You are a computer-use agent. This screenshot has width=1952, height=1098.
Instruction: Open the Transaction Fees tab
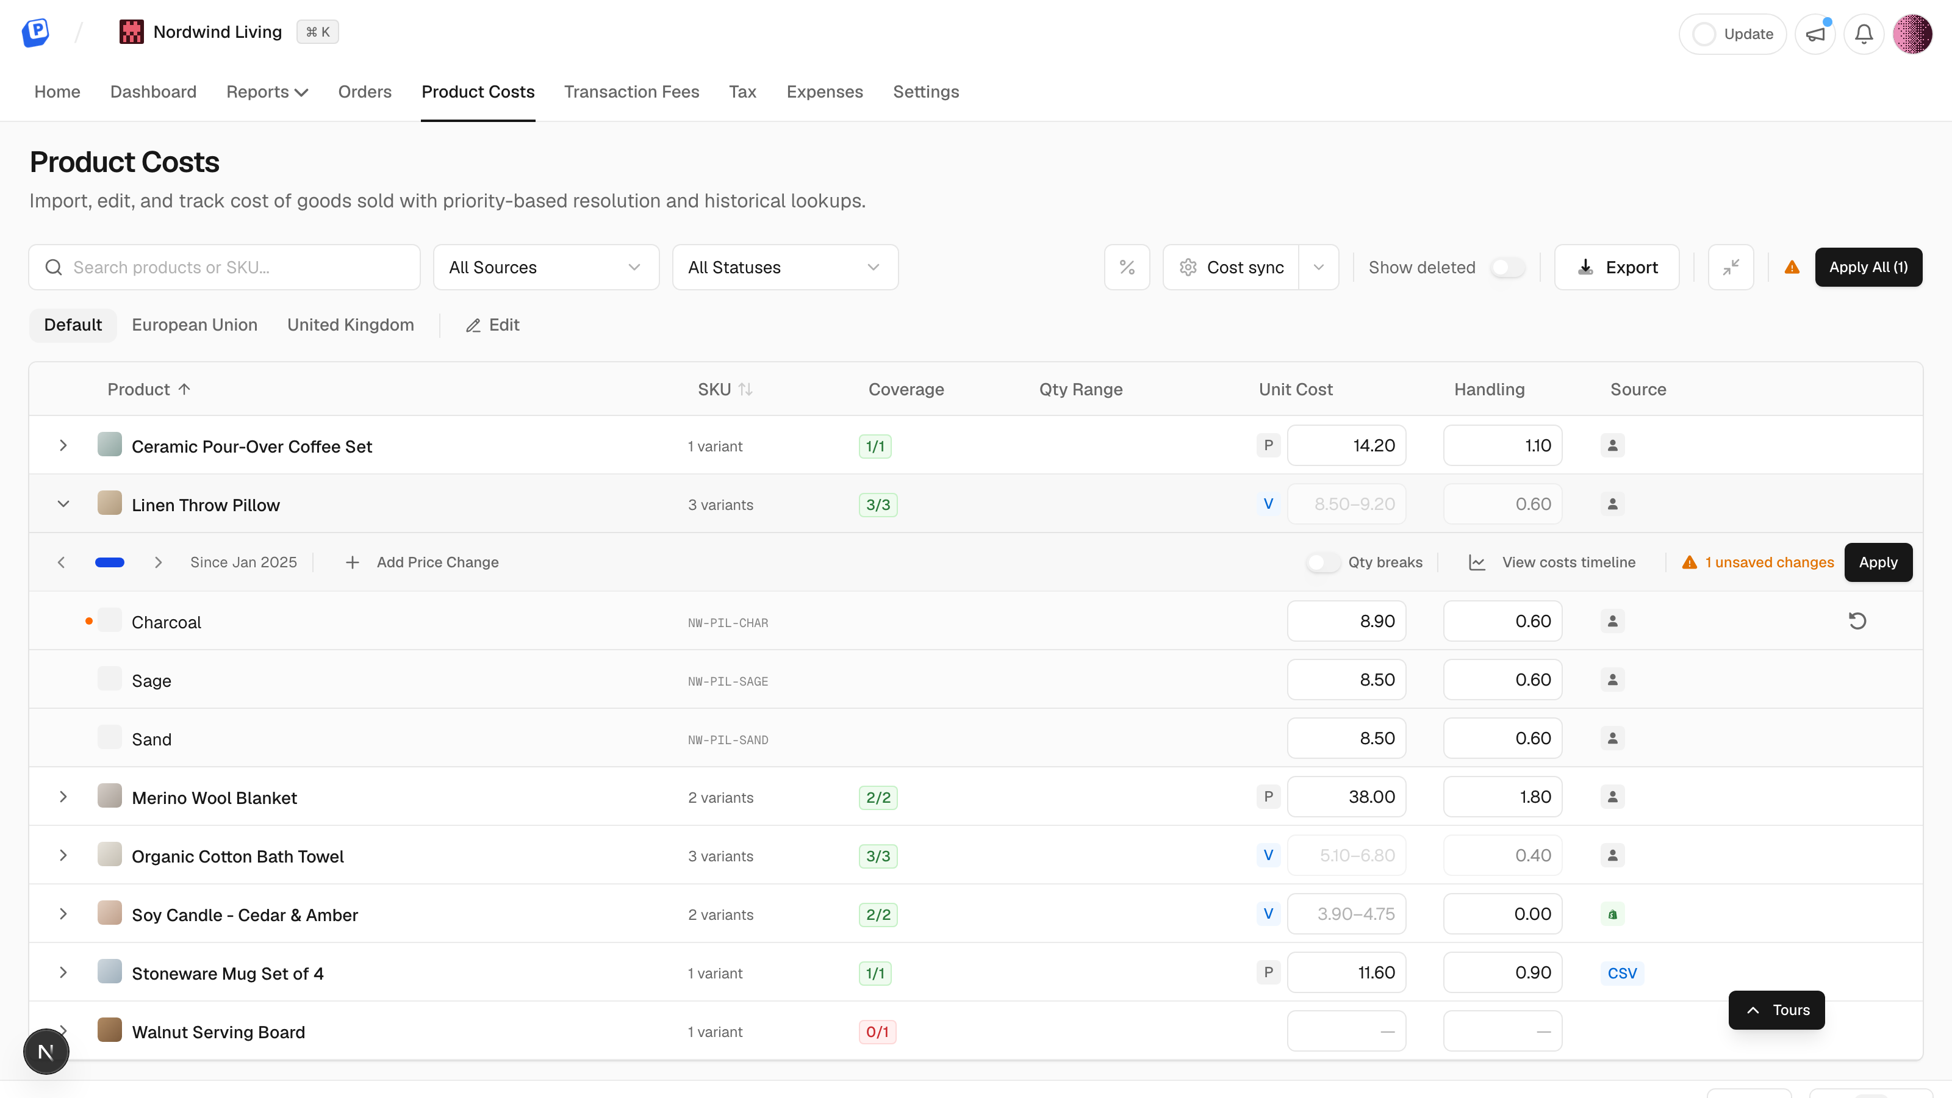click(x=631, y=91)
